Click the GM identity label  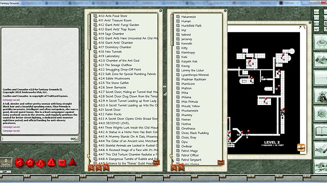pos(5,172)
